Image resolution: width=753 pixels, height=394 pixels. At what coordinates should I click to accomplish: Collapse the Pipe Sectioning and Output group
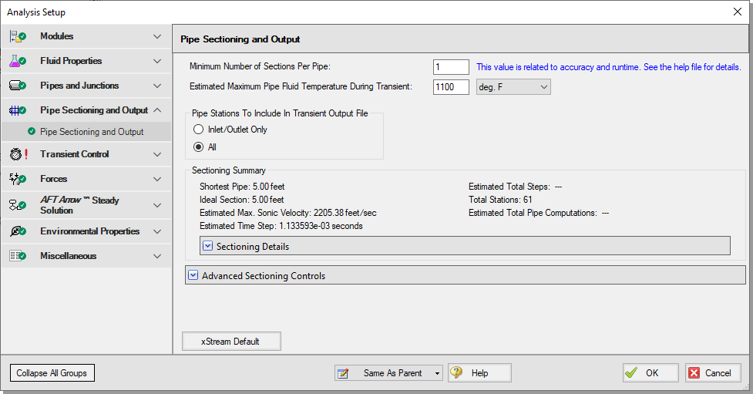(x=157, y=110)
